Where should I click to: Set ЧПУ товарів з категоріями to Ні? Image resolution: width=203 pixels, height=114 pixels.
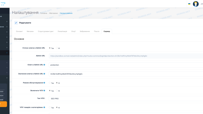coord(57,107)
